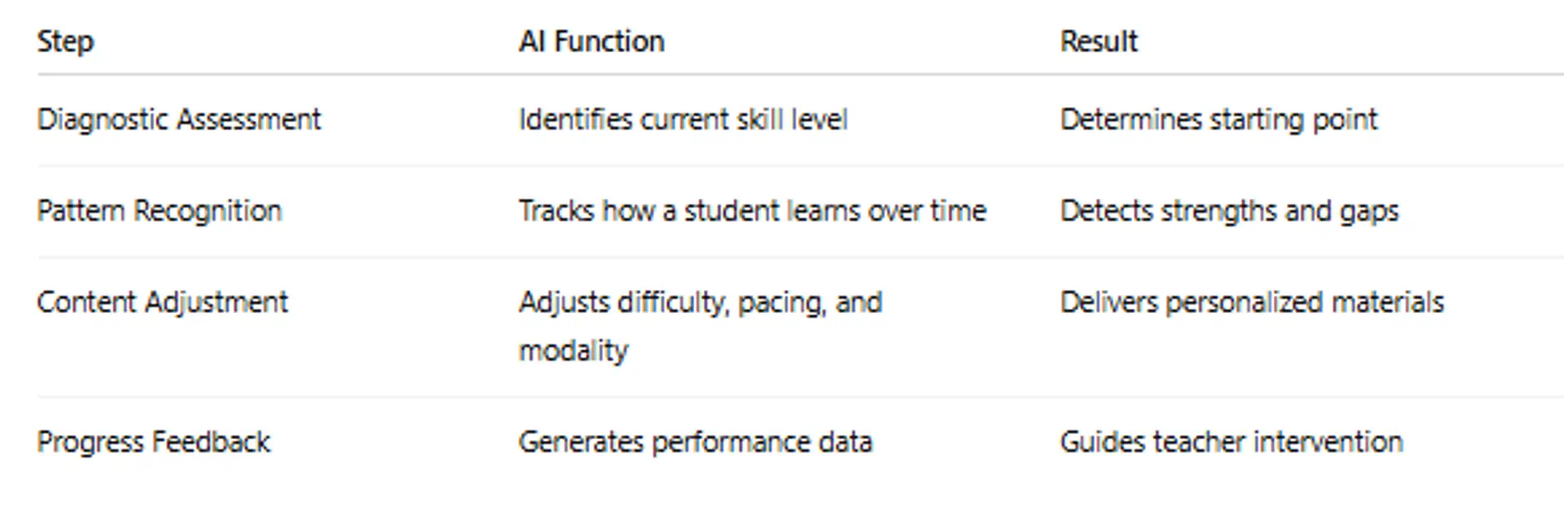Select the Generates performance data cell
The height and width of the screenshot is (519, 1564).
[x=695, y=442]
